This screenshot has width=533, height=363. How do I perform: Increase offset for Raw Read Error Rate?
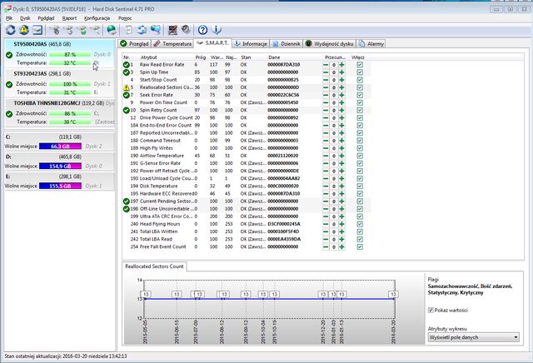coord(341,65)
